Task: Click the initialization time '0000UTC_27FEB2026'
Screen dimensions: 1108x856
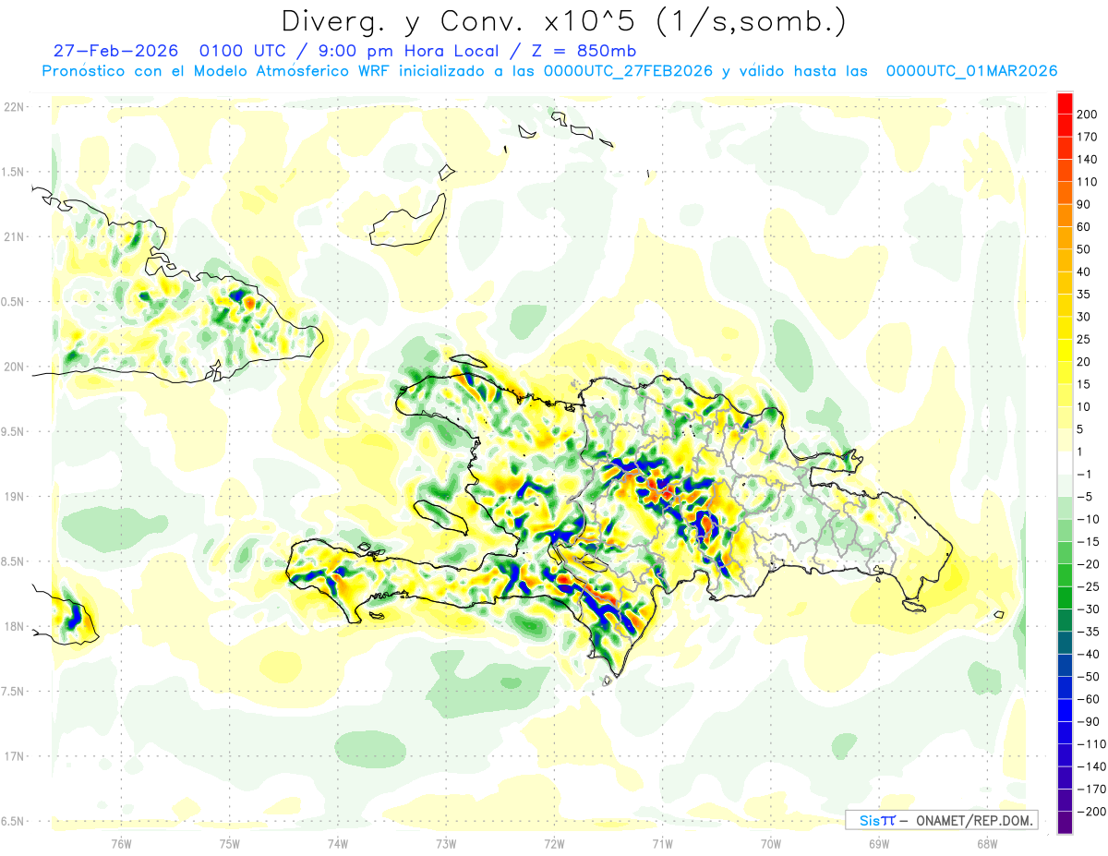Action: coord(628,71)
